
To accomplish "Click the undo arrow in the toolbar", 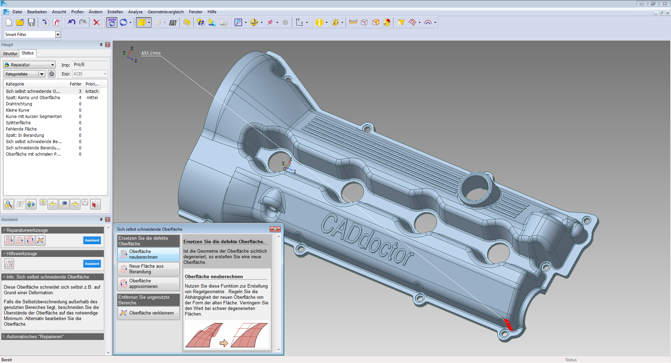I will 72,23.
